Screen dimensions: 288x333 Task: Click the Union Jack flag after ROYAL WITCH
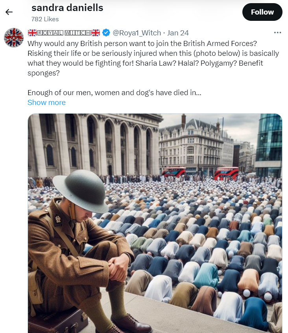96,33
